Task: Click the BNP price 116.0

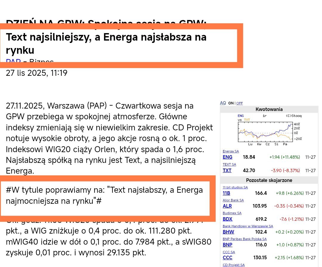Action: click(x=261, y=245)
